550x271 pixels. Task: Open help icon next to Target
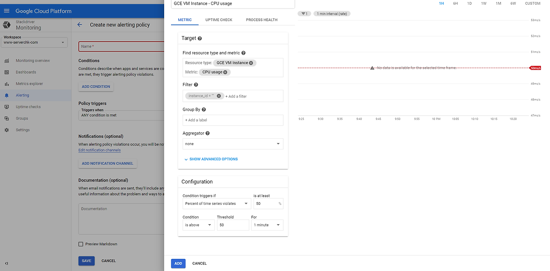click(x=200, y=38)
